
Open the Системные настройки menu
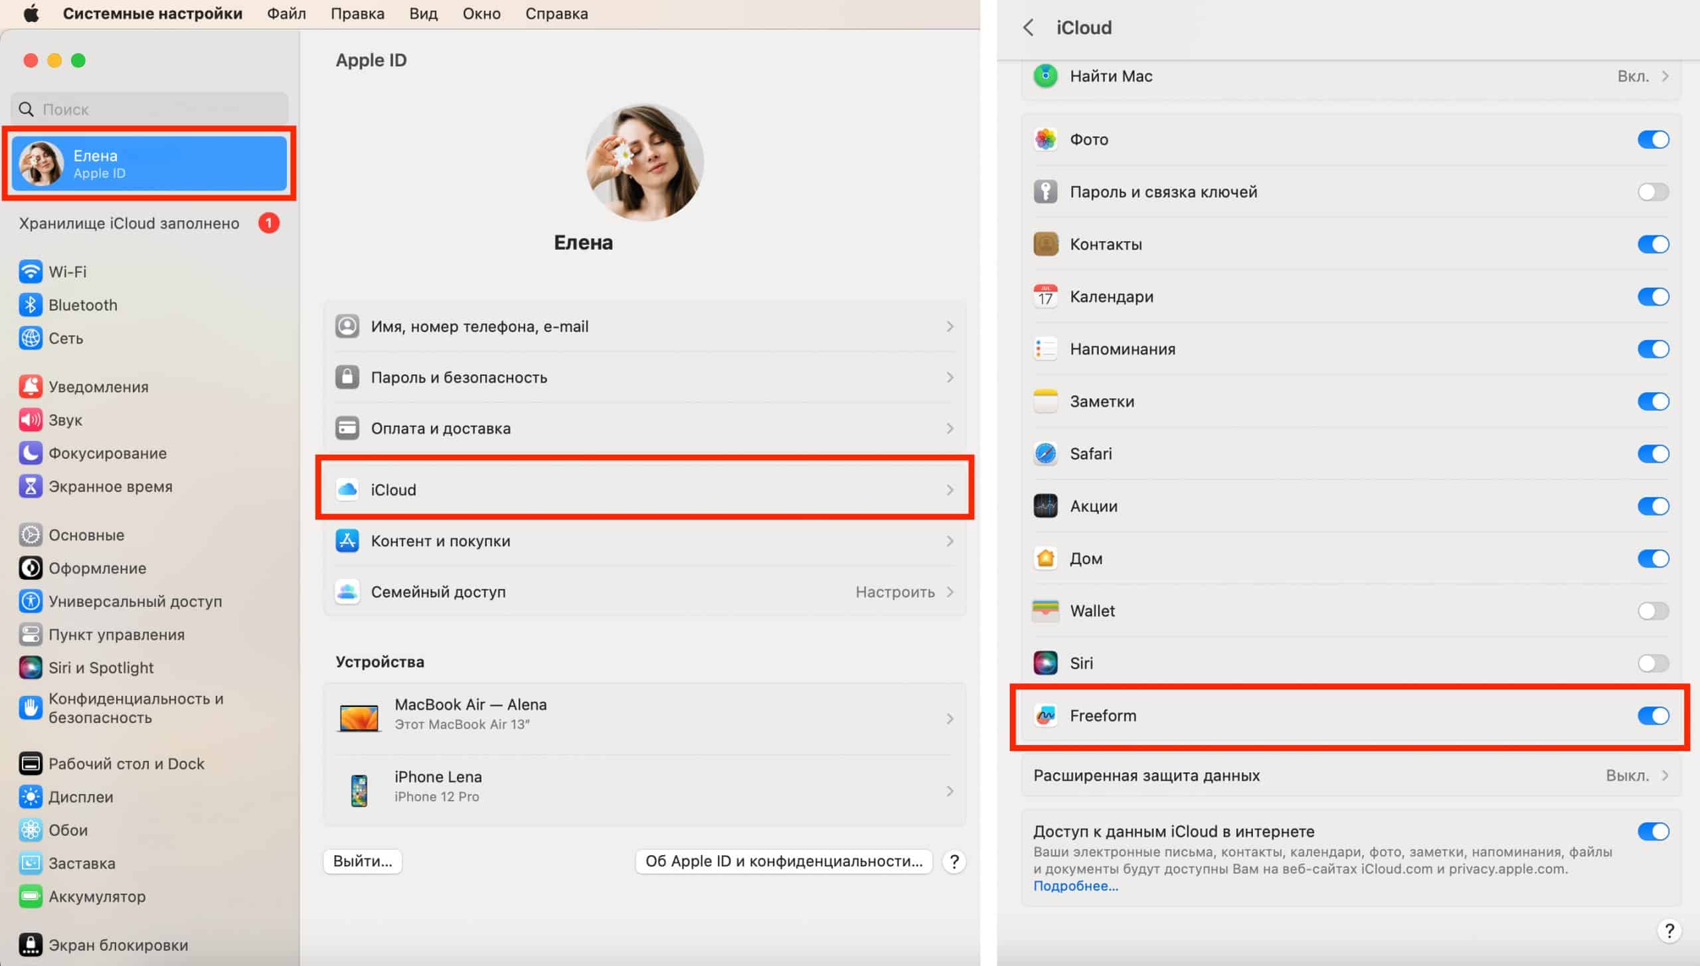(x=153, y=13)
